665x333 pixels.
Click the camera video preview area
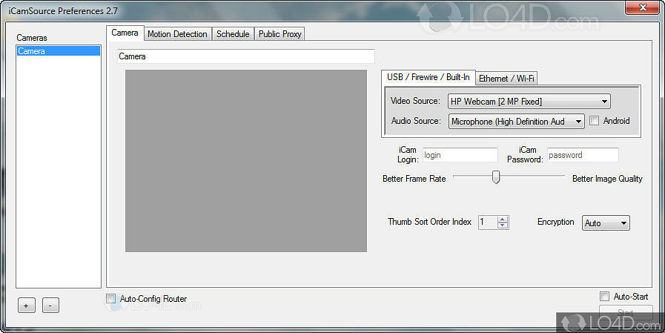tap(246, 161)
